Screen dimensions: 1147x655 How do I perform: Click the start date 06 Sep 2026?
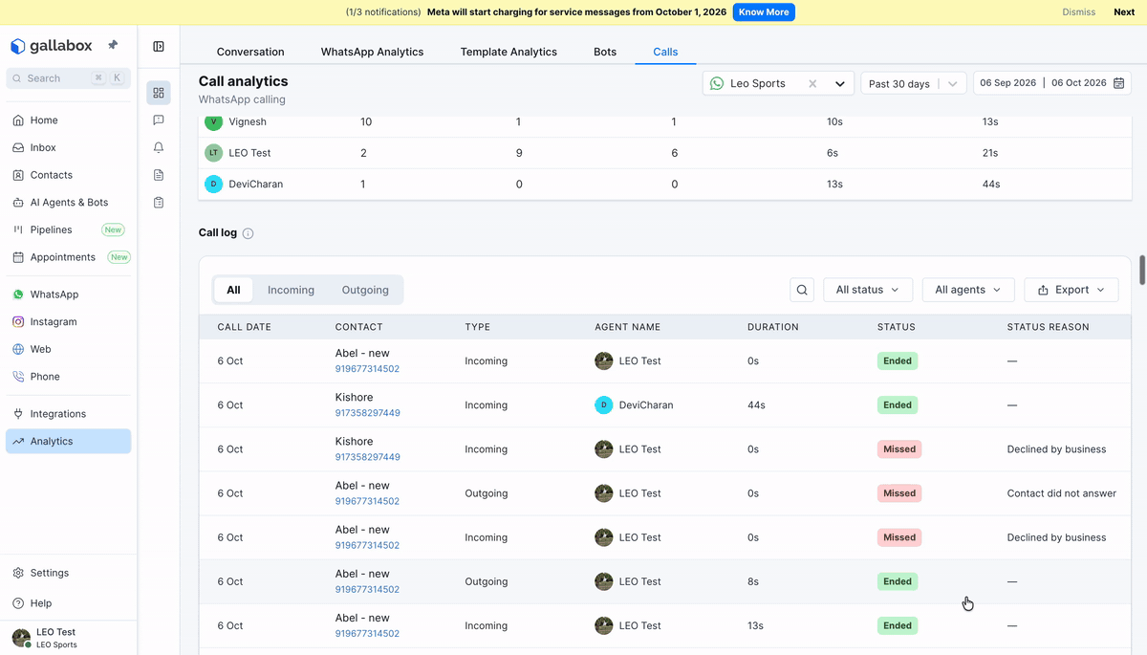[1008, 83]
